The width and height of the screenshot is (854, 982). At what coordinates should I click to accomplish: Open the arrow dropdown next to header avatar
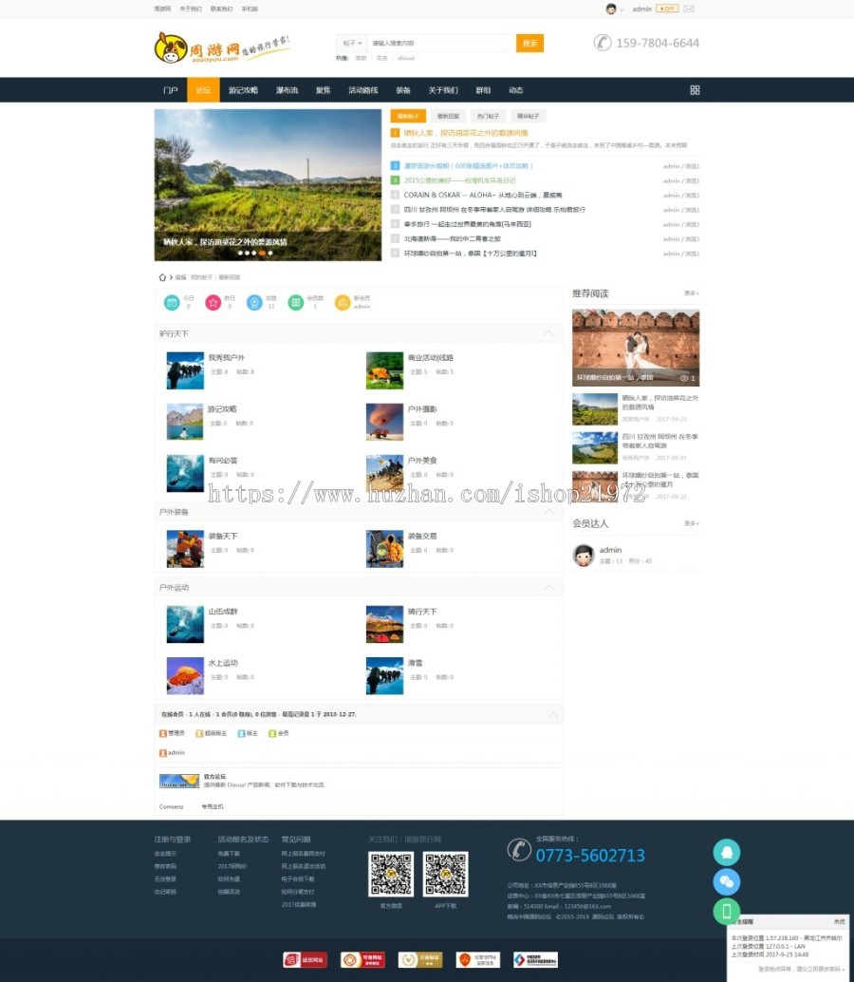(x=622, y=9)
